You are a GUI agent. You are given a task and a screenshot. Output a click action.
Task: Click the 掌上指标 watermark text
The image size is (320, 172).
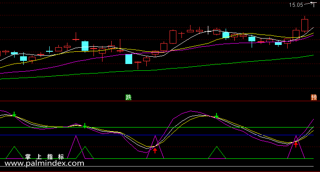pyautogui.click(x=45, y=157)
